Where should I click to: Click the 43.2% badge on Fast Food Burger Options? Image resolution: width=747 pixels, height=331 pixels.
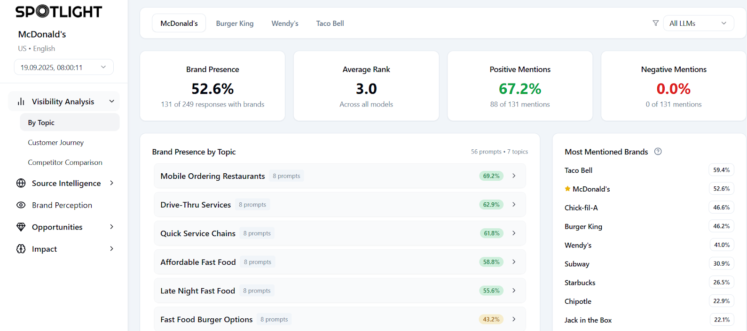(x=491, y=319)
